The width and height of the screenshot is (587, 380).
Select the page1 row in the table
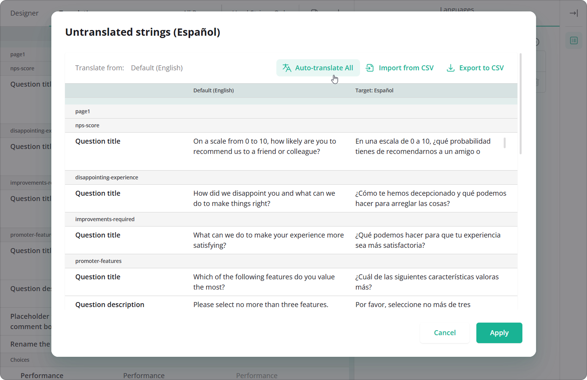tap(82, 111)
